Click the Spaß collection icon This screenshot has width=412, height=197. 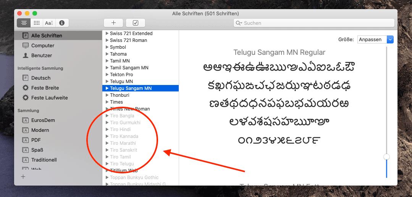pyautogui.click(x=26, y=150)
